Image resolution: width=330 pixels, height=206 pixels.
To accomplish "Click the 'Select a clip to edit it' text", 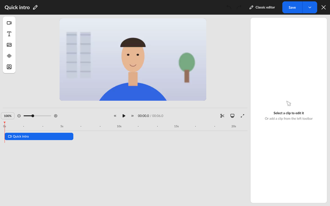I will (x=289, y=113).
